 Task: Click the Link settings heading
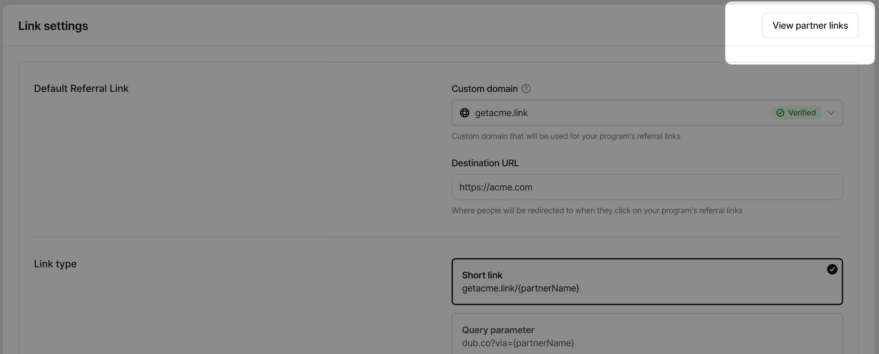pos(53,26)
